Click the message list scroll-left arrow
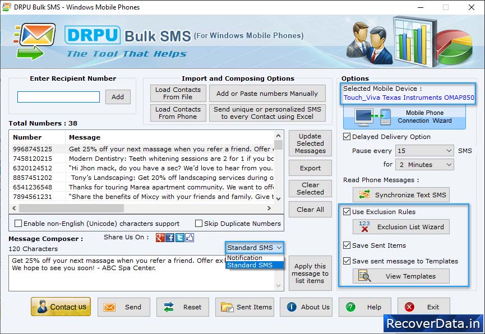The height and width of the screenshot is (334, 485). (x=14, y=208)
